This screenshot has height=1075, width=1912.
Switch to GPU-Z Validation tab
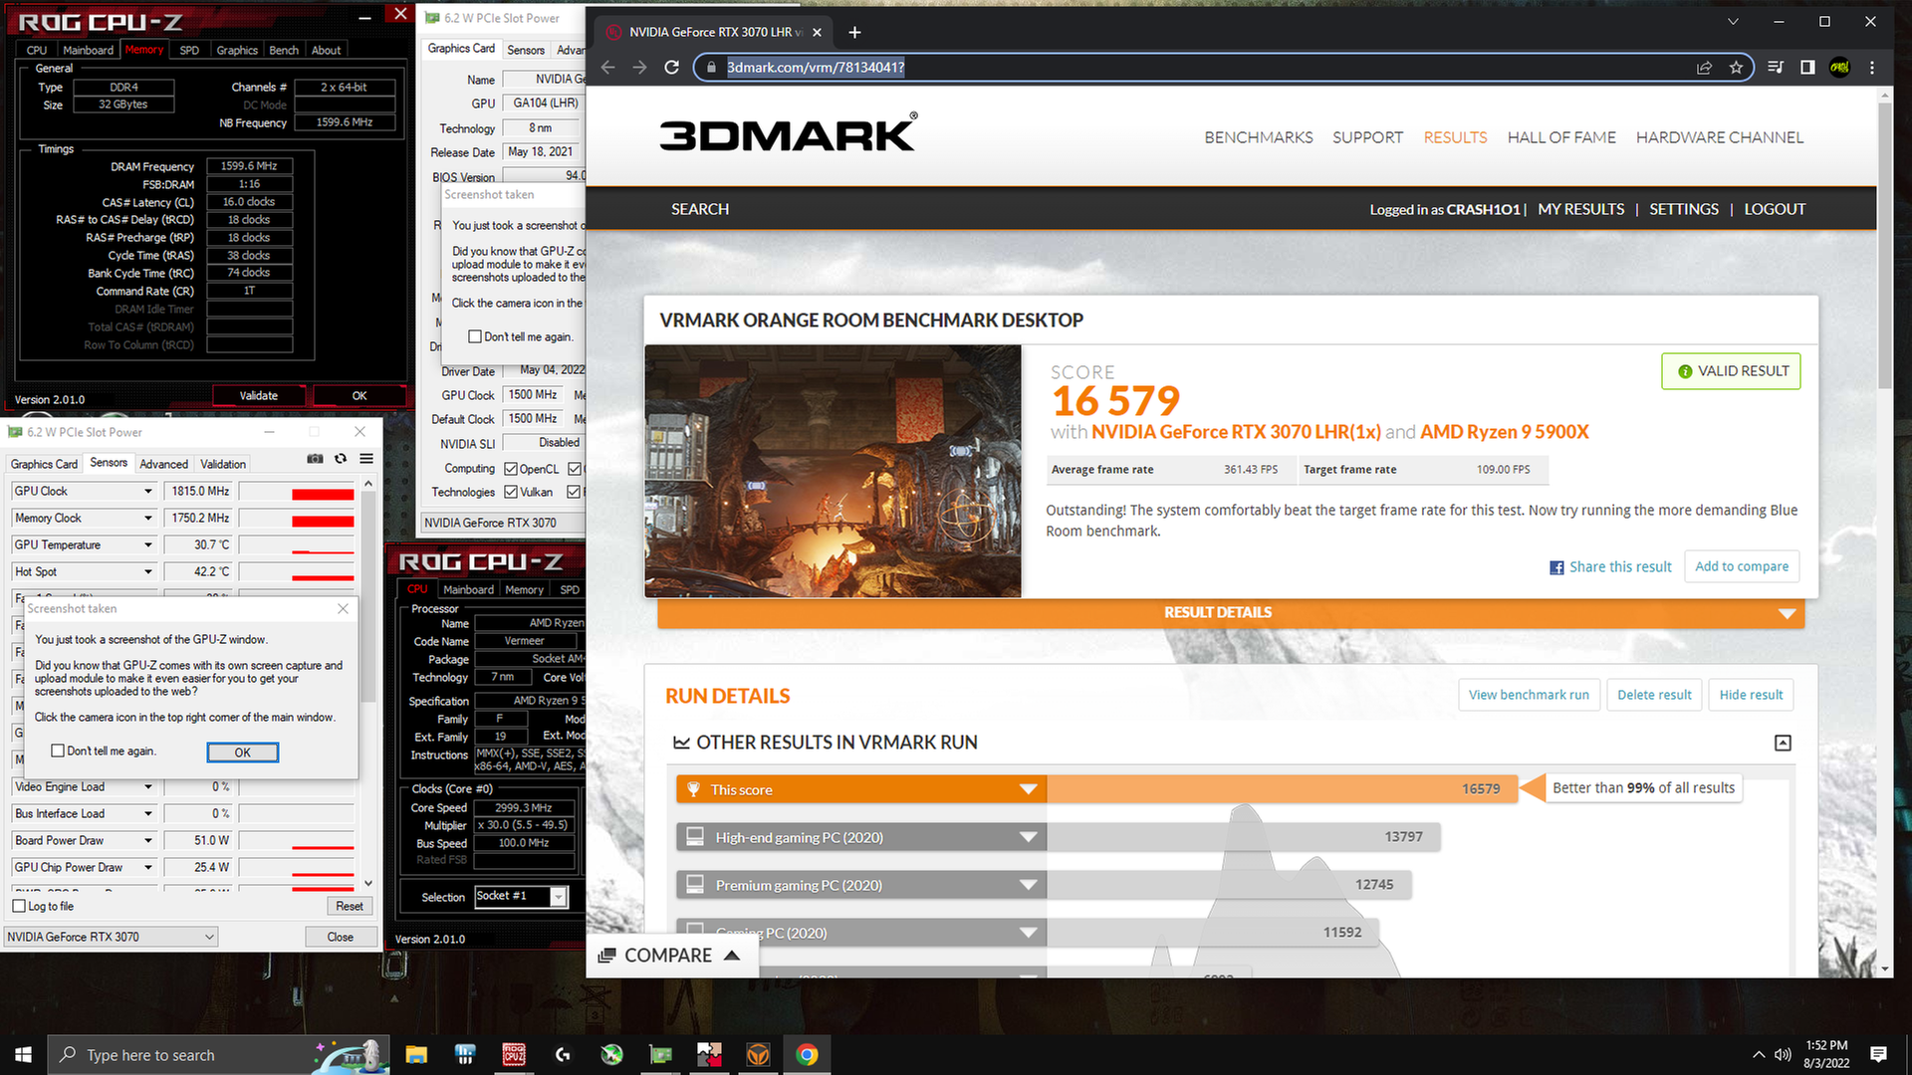[223, 464]
